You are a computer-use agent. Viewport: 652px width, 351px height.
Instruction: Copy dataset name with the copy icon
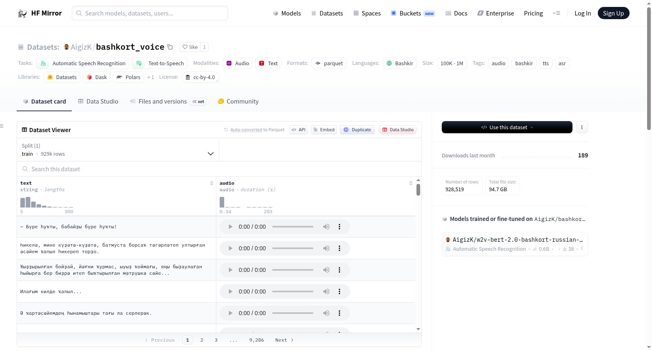tap(170, 47)
